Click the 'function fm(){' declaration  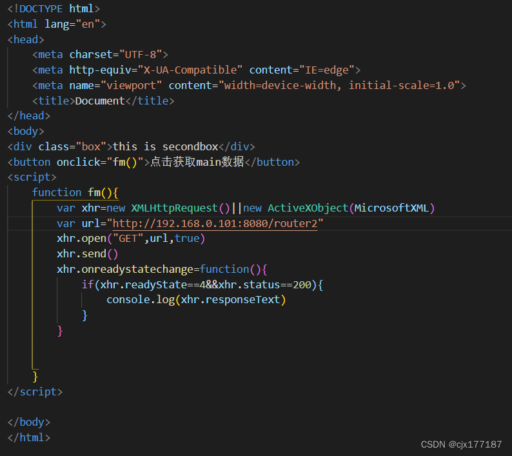75,192
